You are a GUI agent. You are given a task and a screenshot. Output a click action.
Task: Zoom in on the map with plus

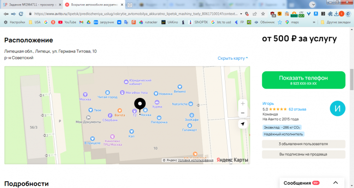243,103
